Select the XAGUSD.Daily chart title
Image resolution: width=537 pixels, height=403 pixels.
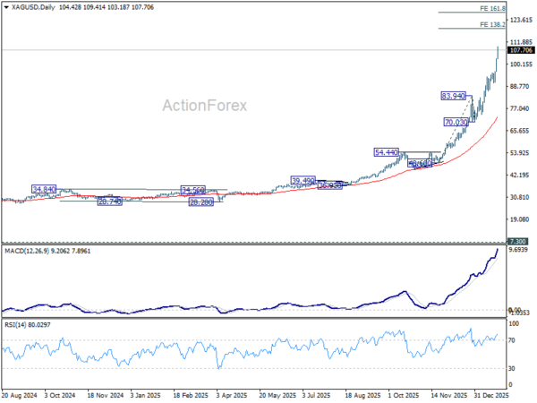pos(34,7)
